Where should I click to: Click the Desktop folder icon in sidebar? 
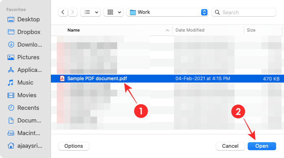[11, 19]
